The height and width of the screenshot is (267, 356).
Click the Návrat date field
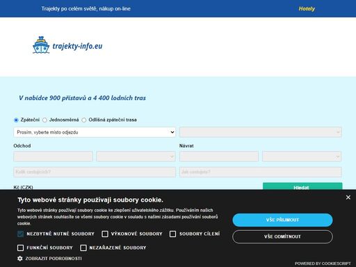(219, 156)
